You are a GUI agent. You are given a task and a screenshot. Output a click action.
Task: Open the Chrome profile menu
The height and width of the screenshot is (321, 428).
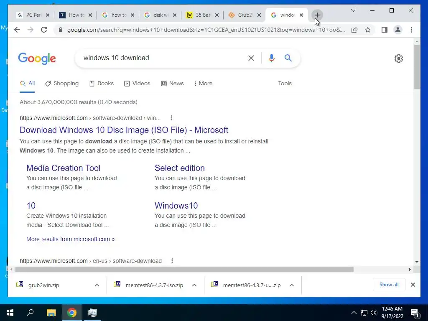click(x=398, y=30)
